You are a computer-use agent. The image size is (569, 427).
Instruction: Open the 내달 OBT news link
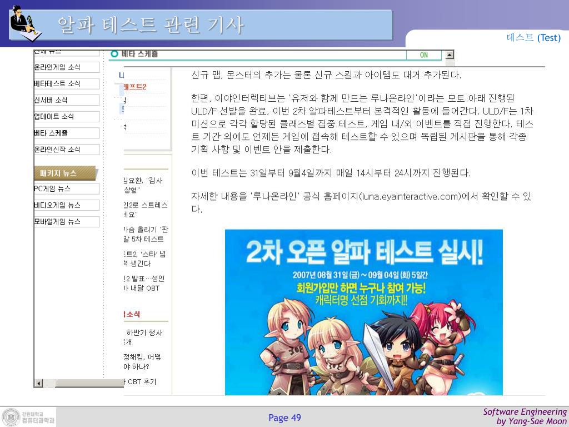(144, 283)
